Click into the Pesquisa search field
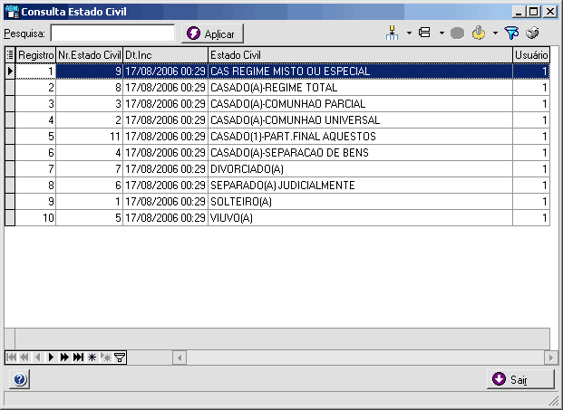 pos(112,33)
